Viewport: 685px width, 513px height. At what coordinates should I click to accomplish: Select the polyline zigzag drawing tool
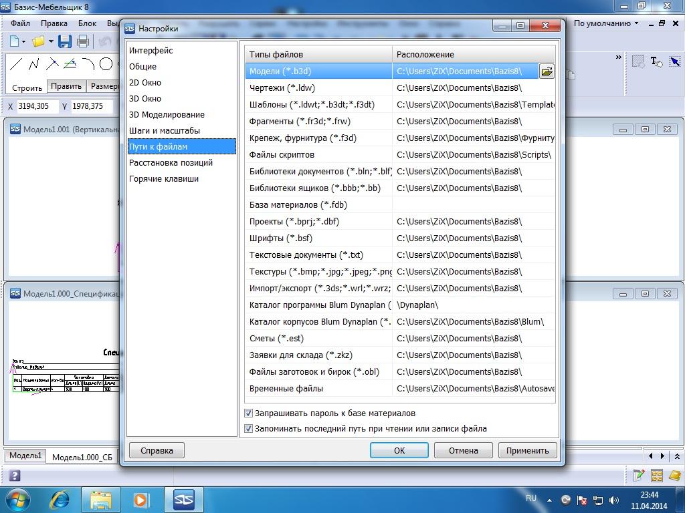(33, 65)
